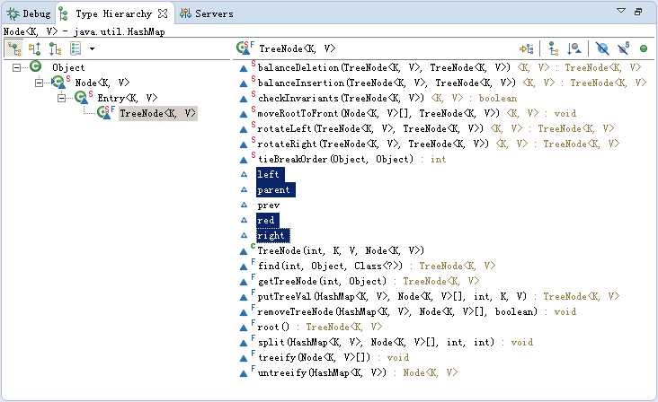Select the treeify(Node<K, V>[]) method

pyautogui.click(x=333, y=357)
